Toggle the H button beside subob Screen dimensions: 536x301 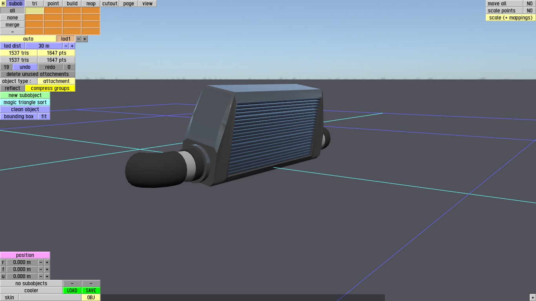tap(3, 4)
